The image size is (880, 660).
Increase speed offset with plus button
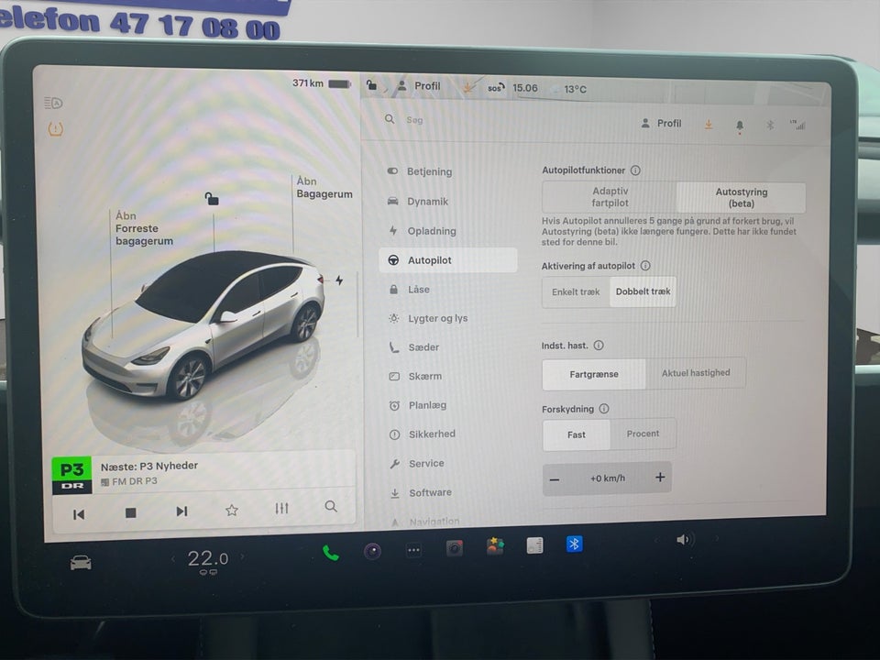click(x=660, y=477)
